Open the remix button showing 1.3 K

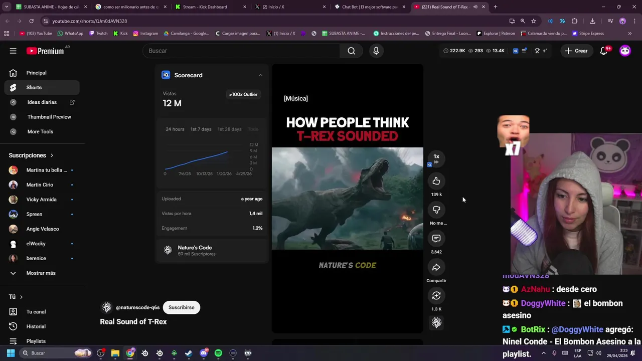pyautogui.click(x=436, y=296)
